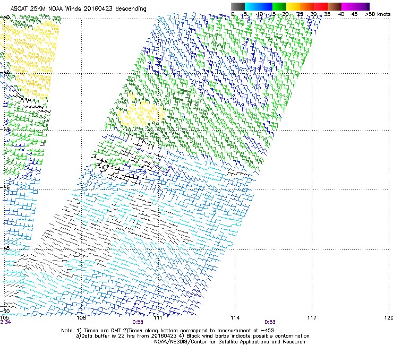The height and width of the screenshot is (345, 393).
Task: Click the longitude label '111'
Action: pyautogui.click(x=158, y=318)
